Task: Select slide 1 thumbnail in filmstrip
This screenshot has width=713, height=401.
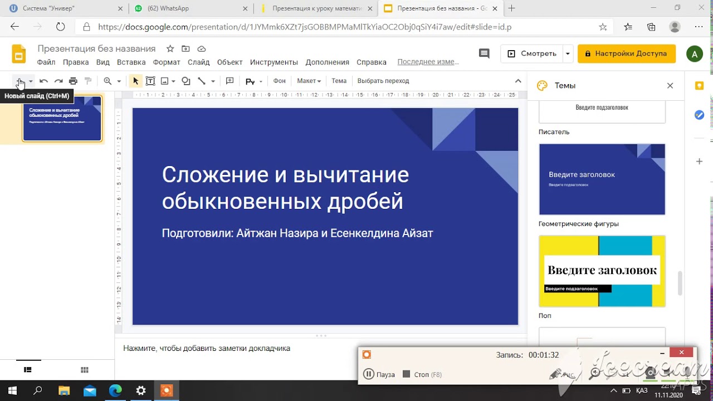Action: [62, 119]
